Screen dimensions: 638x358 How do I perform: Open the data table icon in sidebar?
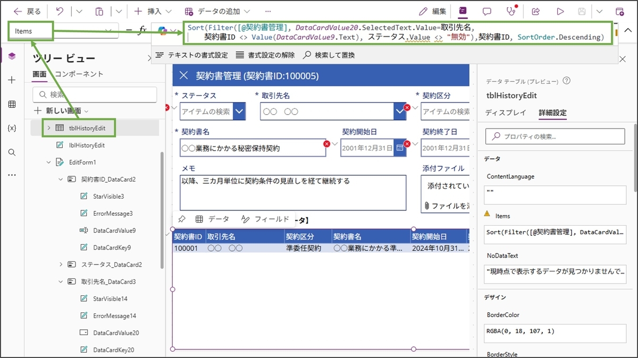[12, 104]
